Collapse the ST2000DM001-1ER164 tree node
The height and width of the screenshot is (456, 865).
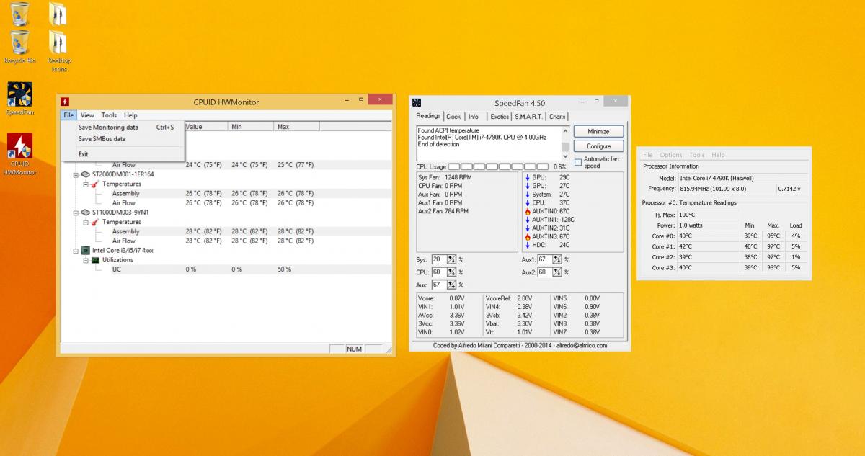(x=76, y=174)
